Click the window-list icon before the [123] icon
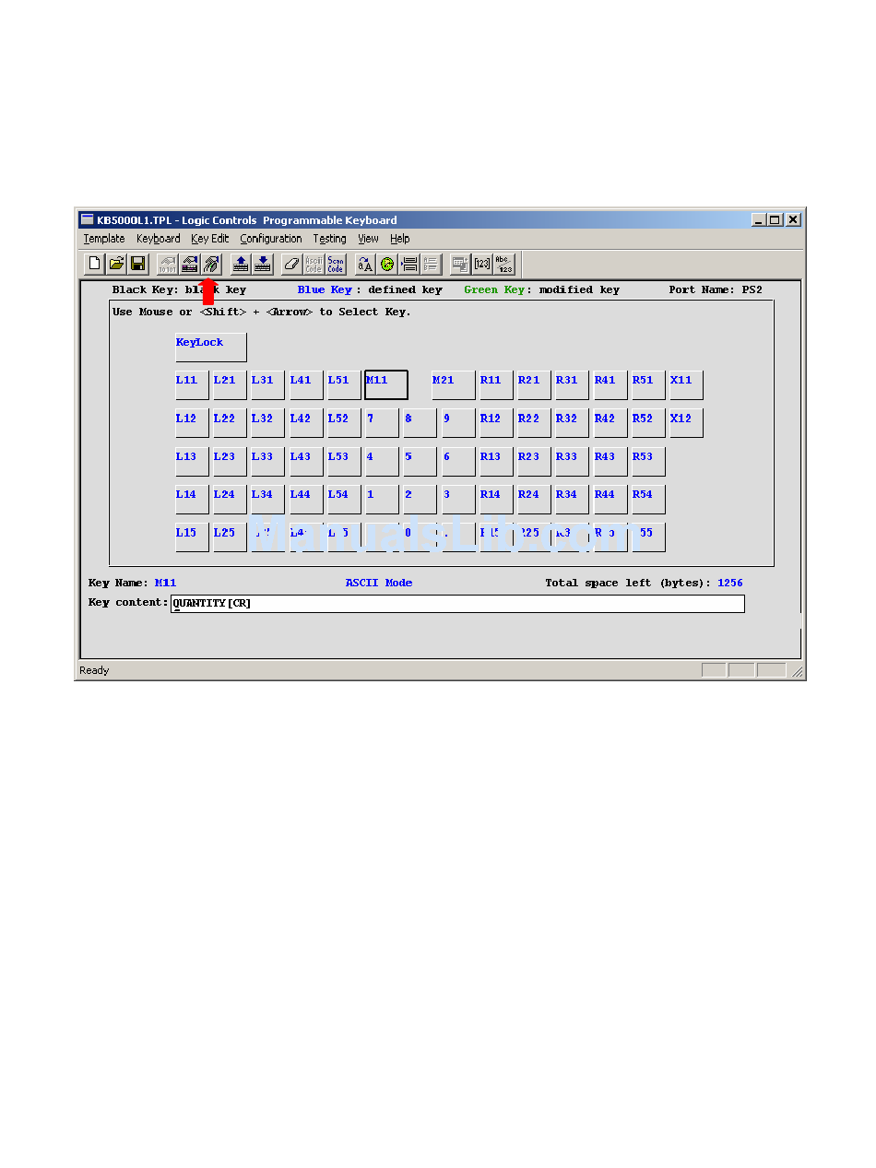Image resolution: width=876 pixels, height=1168 pixels. [460, 265]
